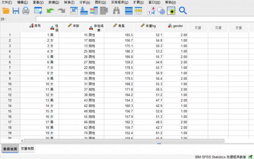Show all variables icon with plus
The image size is (254, 159).
coord(171,11)
